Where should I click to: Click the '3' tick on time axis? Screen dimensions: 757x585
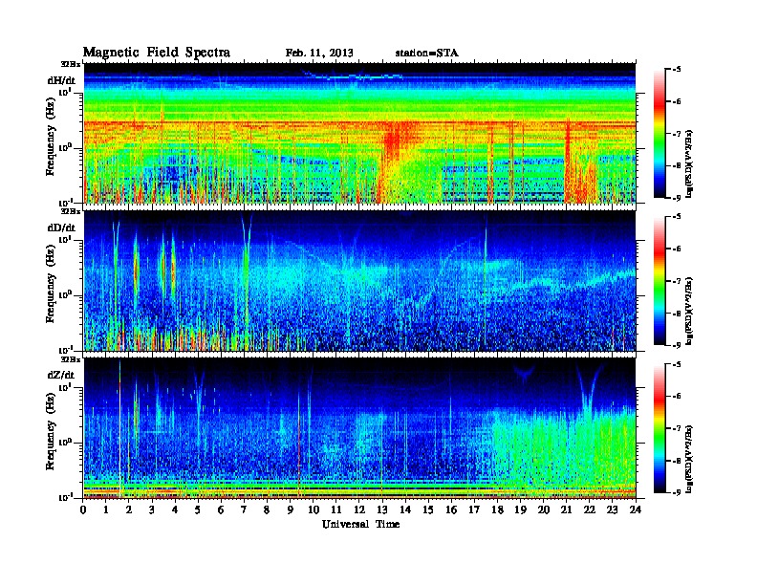(153, 509)
